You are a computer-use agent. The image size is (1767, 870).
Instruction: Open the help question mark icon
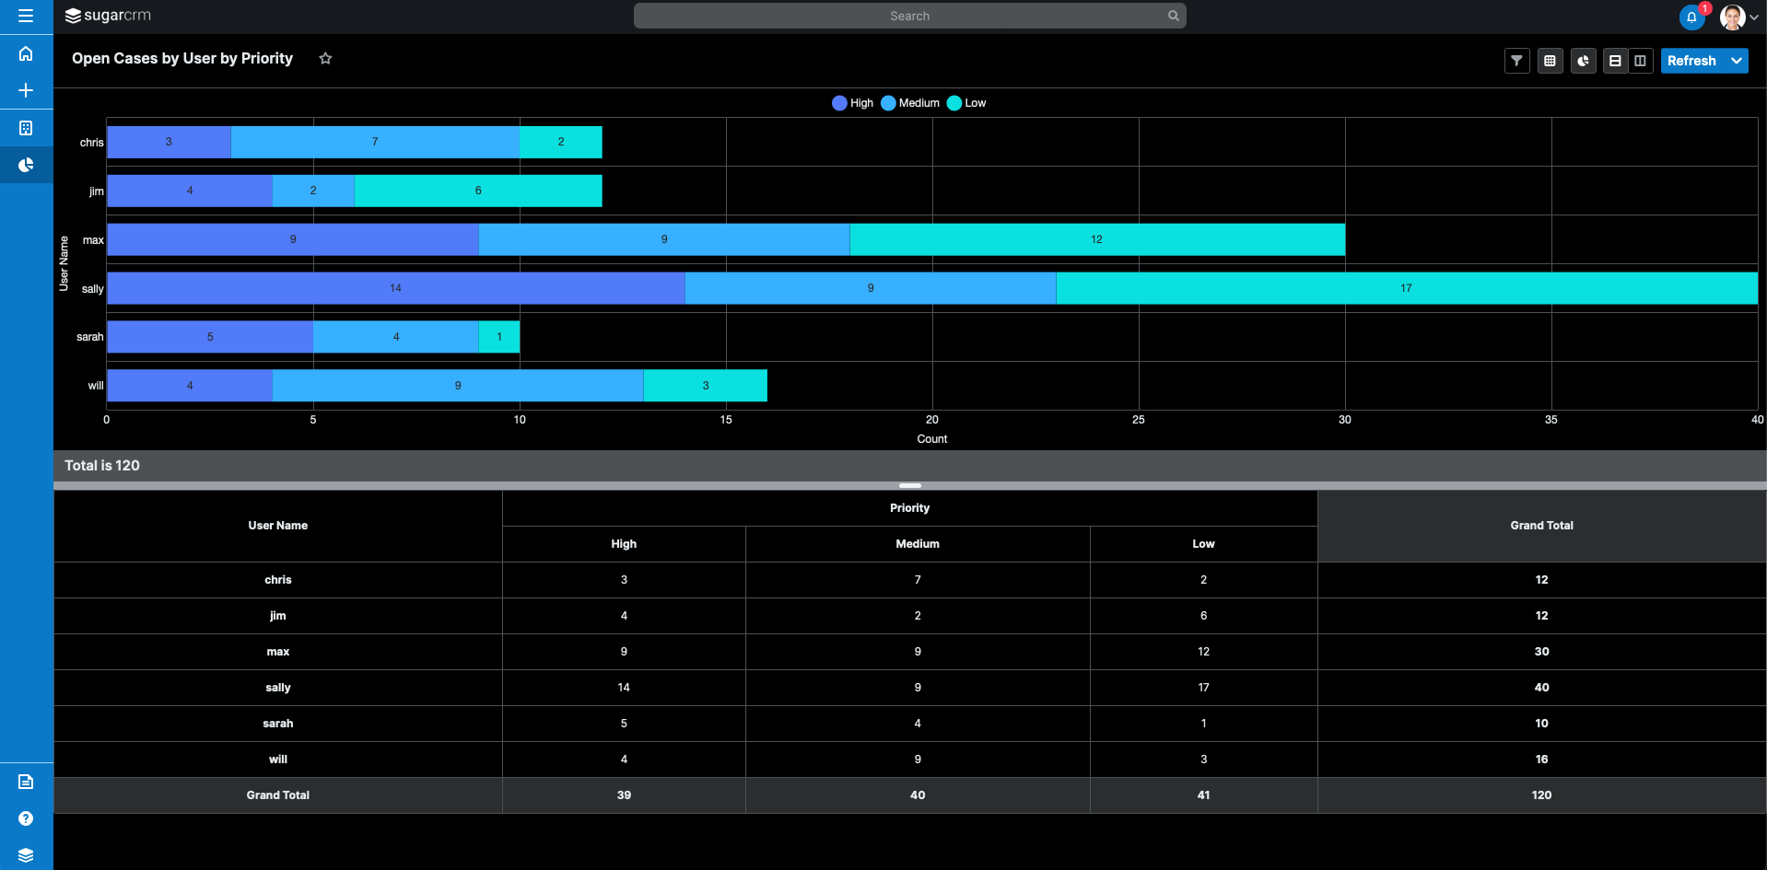(26, 818)
